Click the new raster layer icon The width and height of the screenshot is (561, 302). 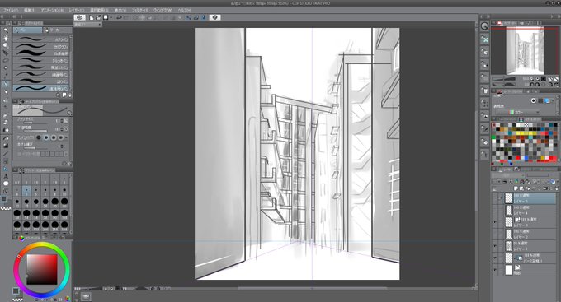[x=516, y=188]
